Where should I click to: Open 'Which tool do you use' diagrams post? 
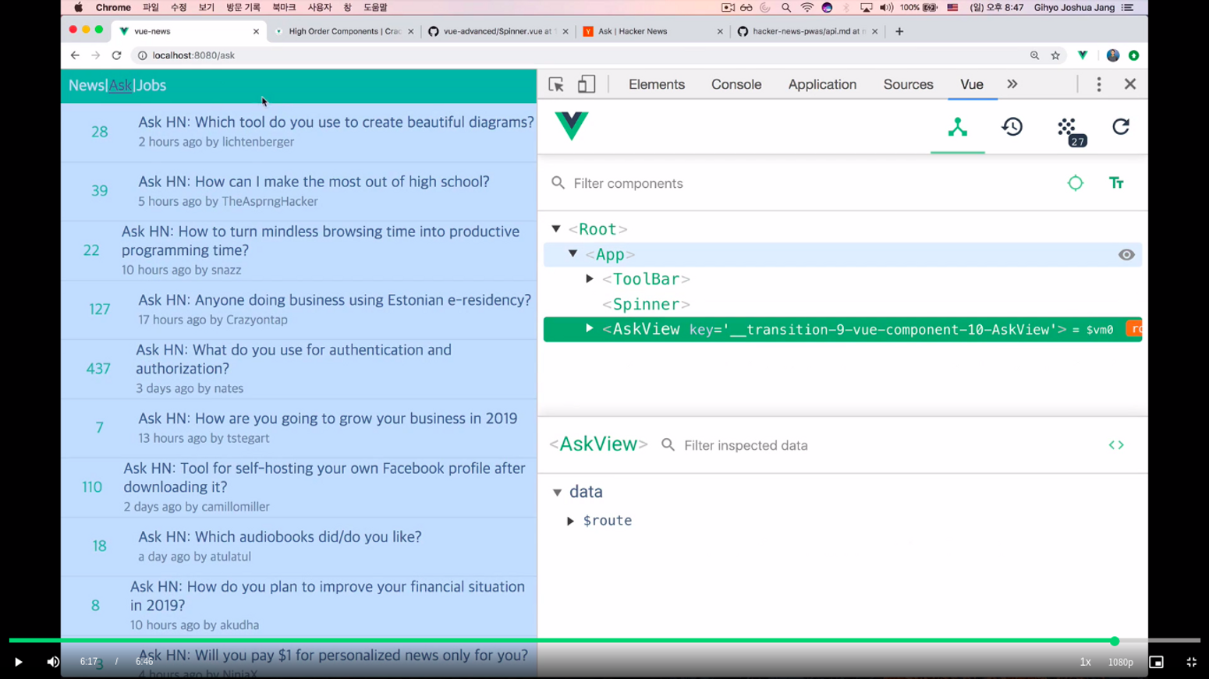click(336, 122)
